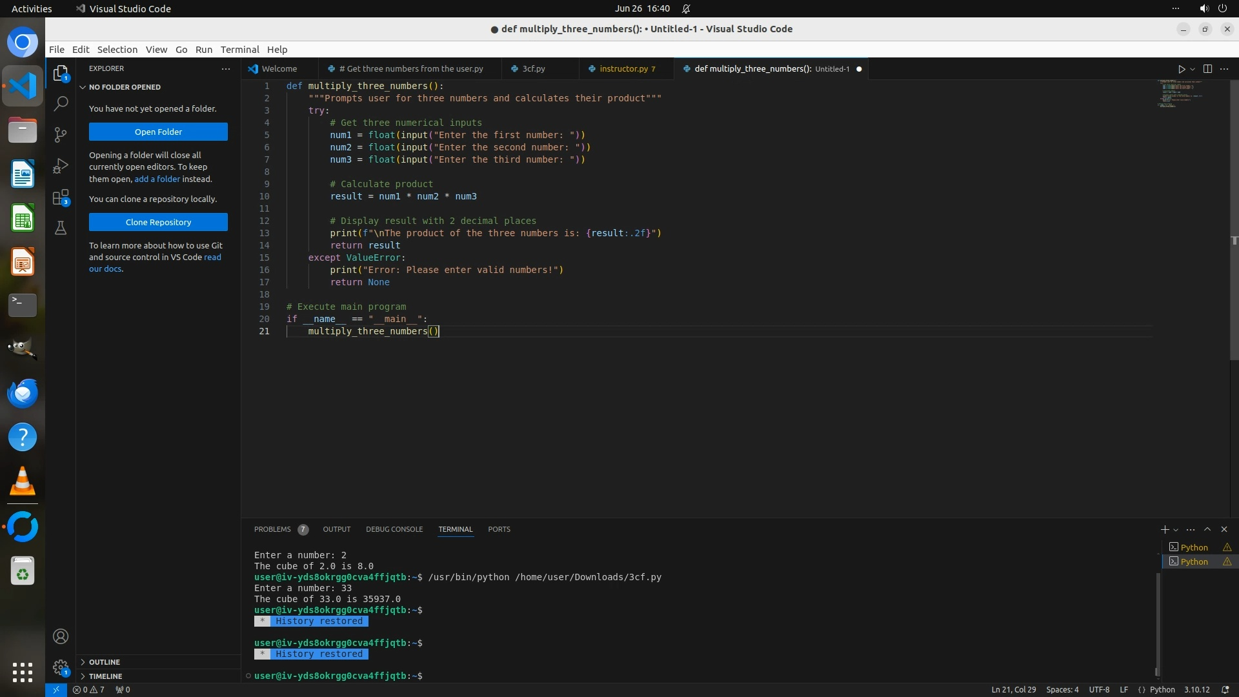
Task: Open the Testing flask view
Action: coord(61,228)
